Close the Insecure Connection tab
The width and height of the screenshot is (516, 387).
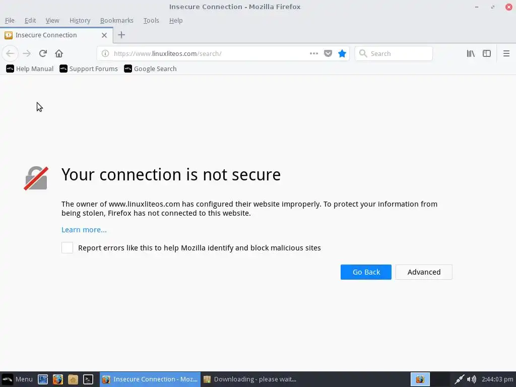point(104,35)
